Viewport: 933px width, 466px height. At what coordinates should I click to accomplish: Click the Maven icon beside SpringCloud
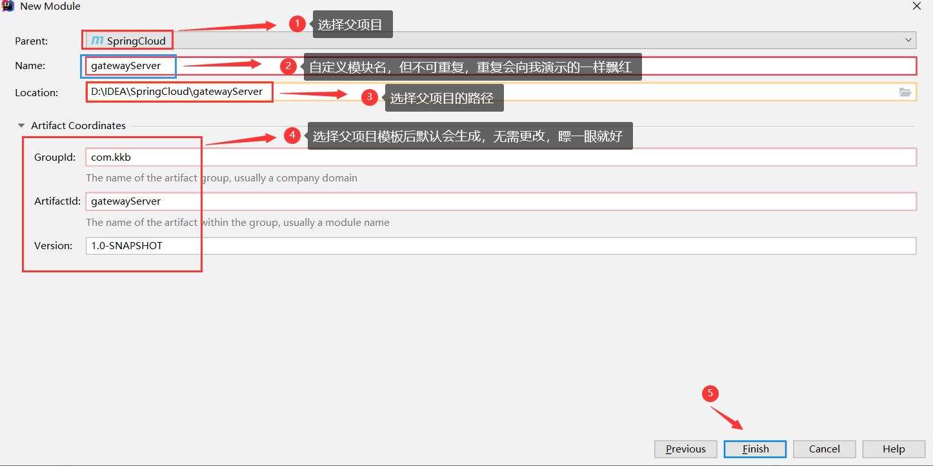click(97, 41)
